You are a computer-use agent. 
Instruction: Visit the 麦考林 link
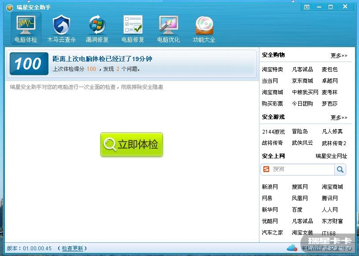pyautogui.click(x=329, y=92)
